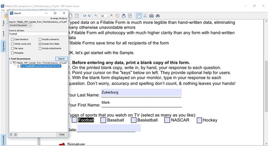268x146 pixels.
Task: Enable the Case-Sensitive checkbox
Action: click(x=12, y=39)
